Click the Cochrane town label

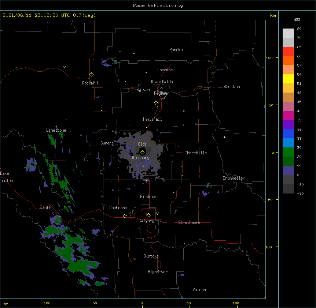(x=118, y=208)
